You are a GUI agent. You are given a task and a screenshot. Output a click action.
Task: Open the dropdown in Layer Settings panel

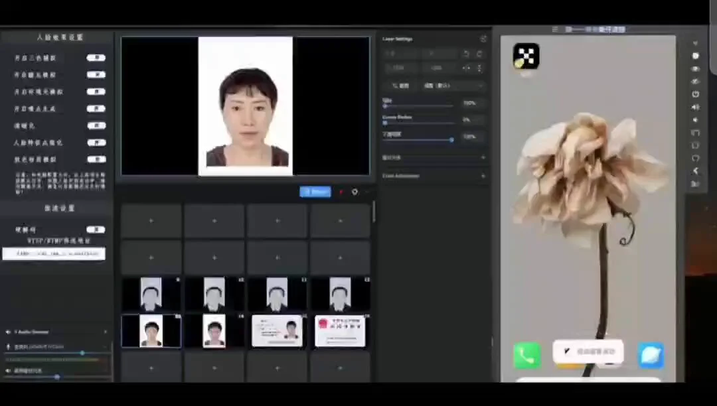(x=453, y=86)
